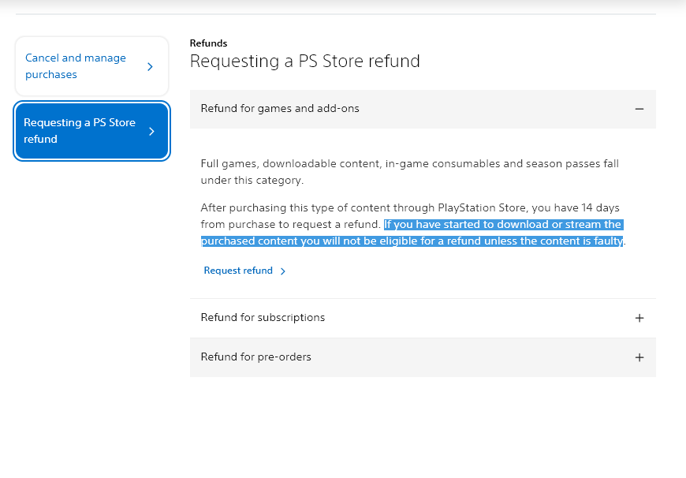Click minus icon beside games and add-ons
Image resolution: width=686 pixels, height=478 pixels.
click(x=639, y=109)
